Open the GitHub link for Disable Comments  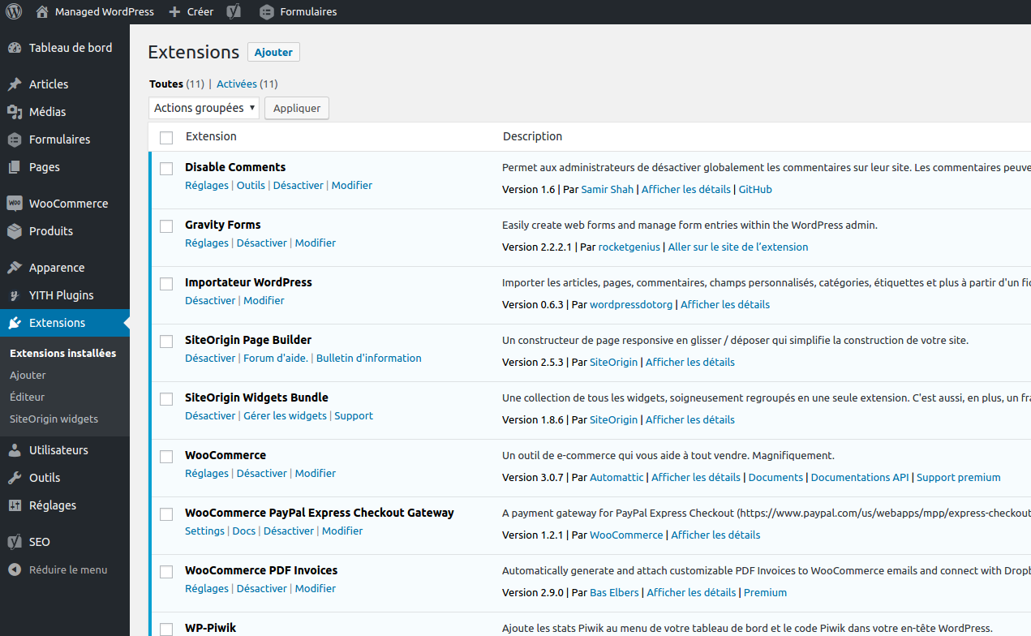(x=755, y=190)
